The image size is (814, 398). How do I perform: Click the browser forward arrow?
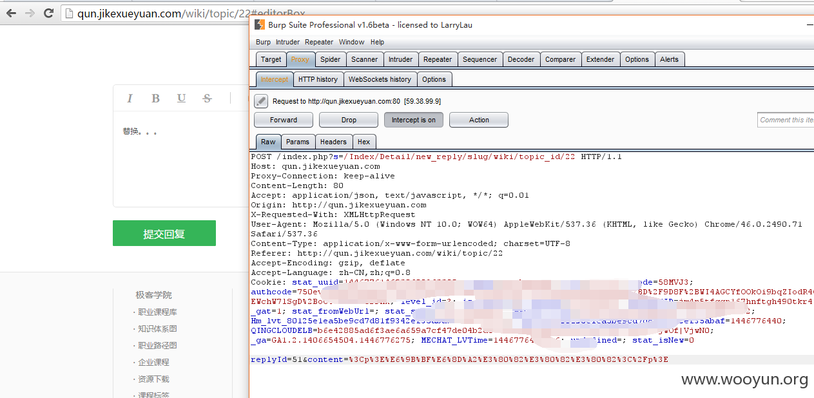pos(30,13)
